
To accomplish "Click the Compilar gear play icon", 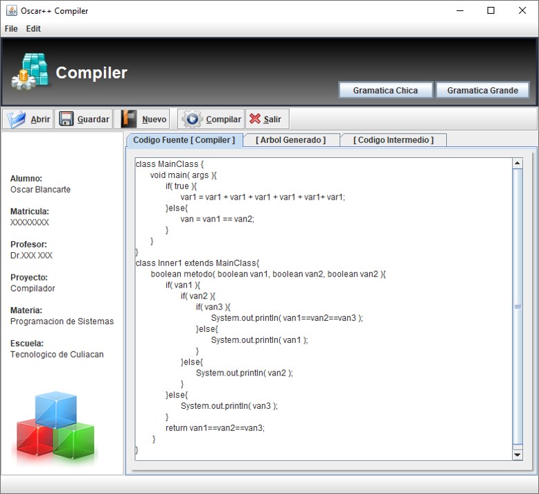I will [192, 119].
